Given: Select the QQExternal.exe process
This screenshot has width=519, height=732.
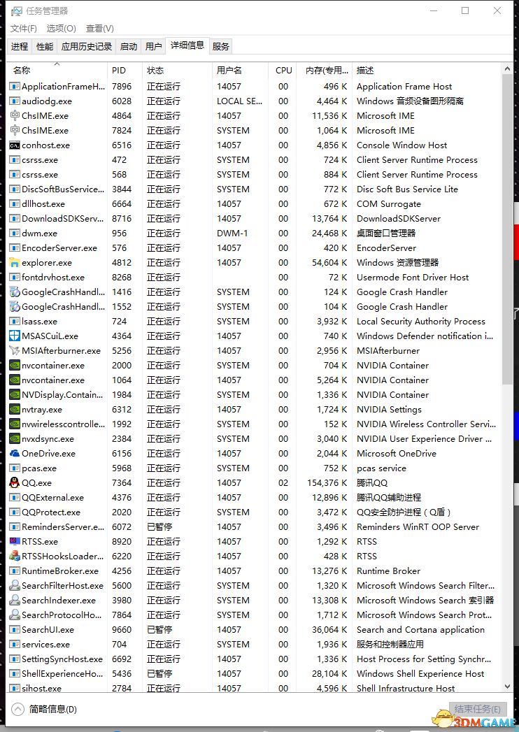Looking at the screenshot, I should click(254, 498).
